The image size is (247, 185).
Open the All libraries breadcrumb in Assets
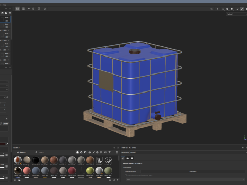(x=21, y=152)
